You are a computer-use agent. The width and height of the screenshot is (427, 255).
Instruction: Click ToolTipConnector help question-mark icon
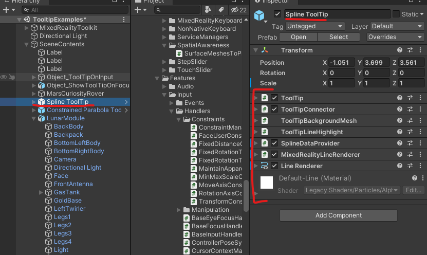(399, 109)
